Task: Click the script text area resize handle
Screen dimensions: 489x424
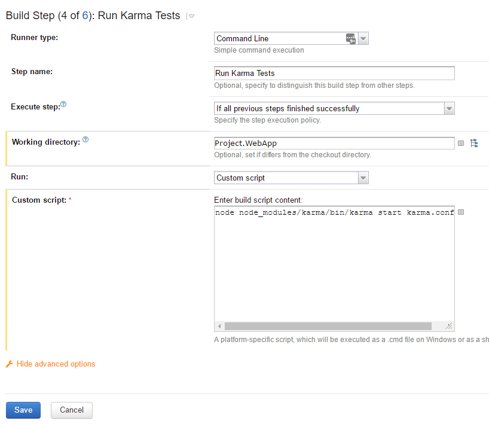Action: 449,327
